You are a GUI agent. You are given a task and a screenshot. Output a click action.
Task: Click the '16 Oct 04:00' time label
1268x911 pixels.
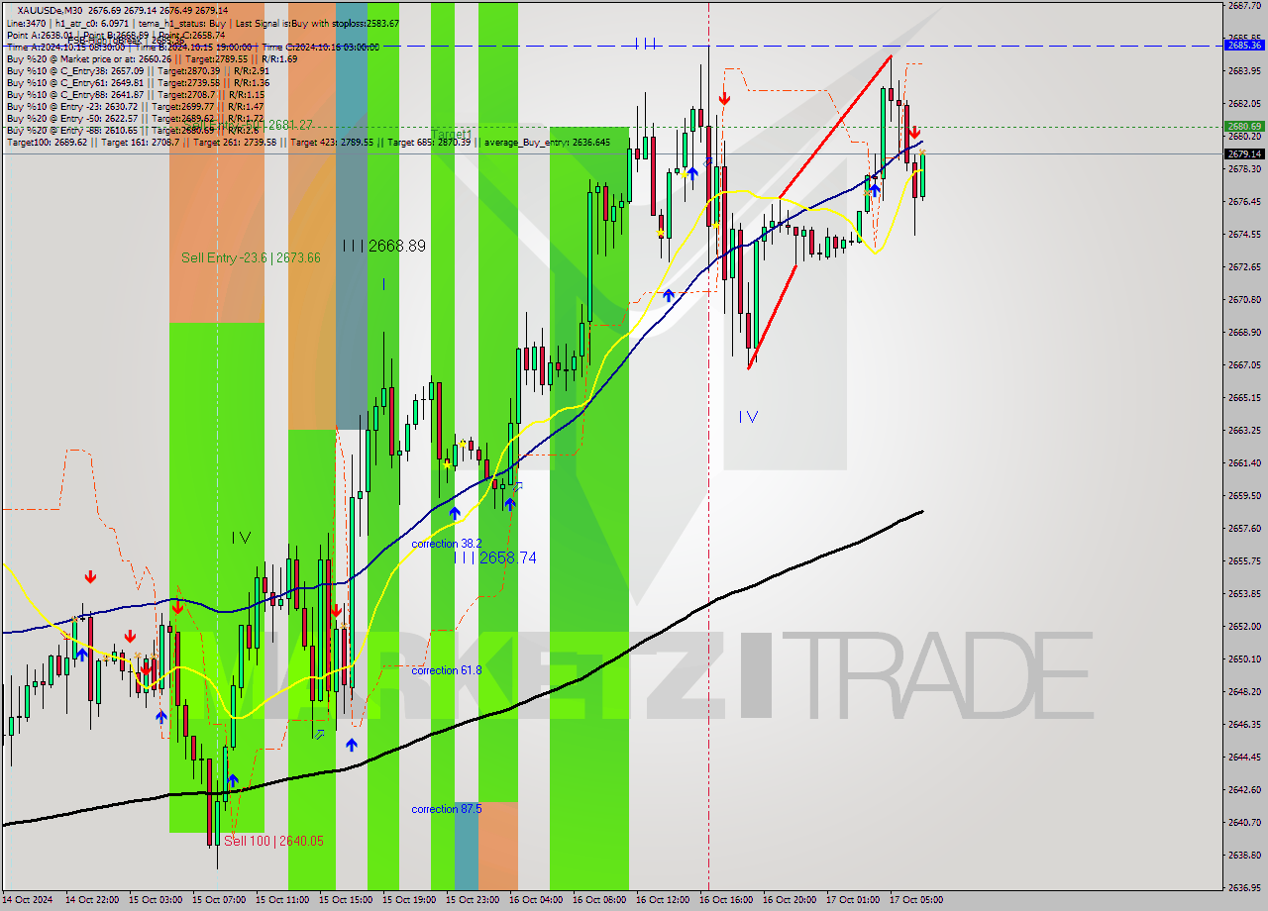click(x=535, y=900)
